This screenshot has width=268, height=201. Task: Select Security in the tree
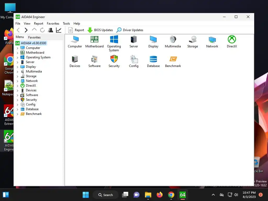(x=31, y=100)
